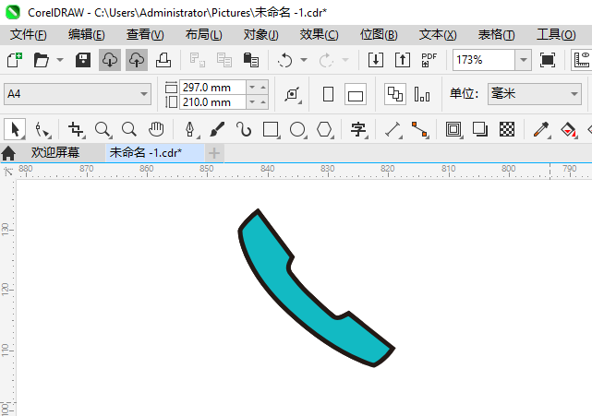This screenshot has height=416, width=592.
Task: Click the all pages layout icon
Action: 395,94
